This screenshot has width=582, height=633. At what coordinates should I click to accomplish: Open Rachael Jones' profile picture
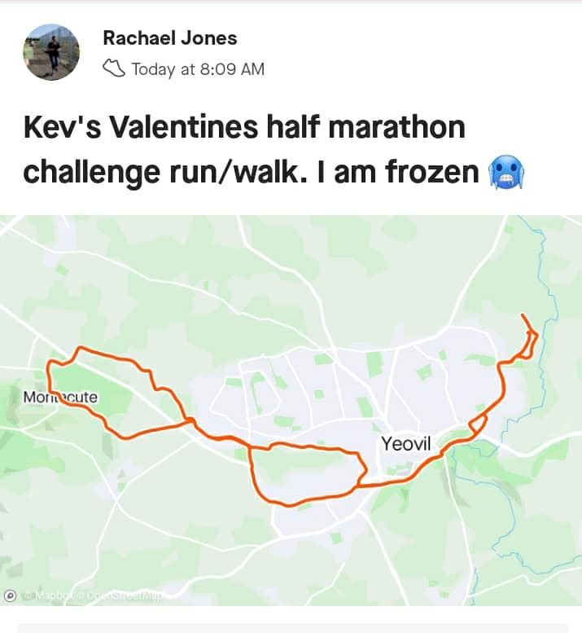(x=51, y=52)
